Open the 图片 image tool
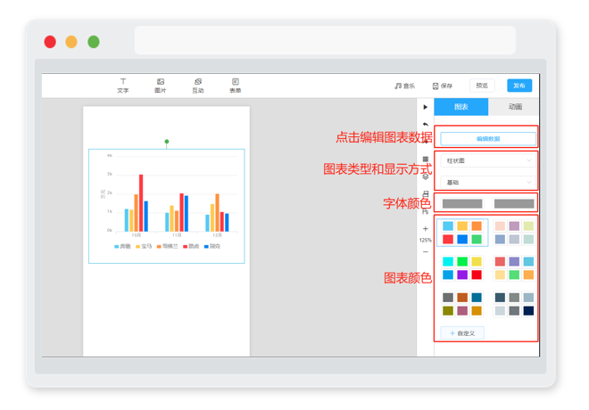Viewport: 589px width, 410px height. (161, 86)
